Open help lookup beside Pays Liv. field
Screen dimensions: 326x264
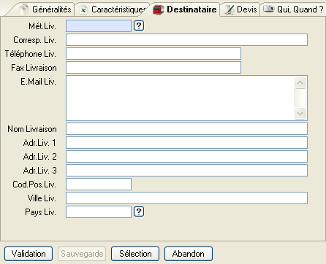click(x=139, y=211)
